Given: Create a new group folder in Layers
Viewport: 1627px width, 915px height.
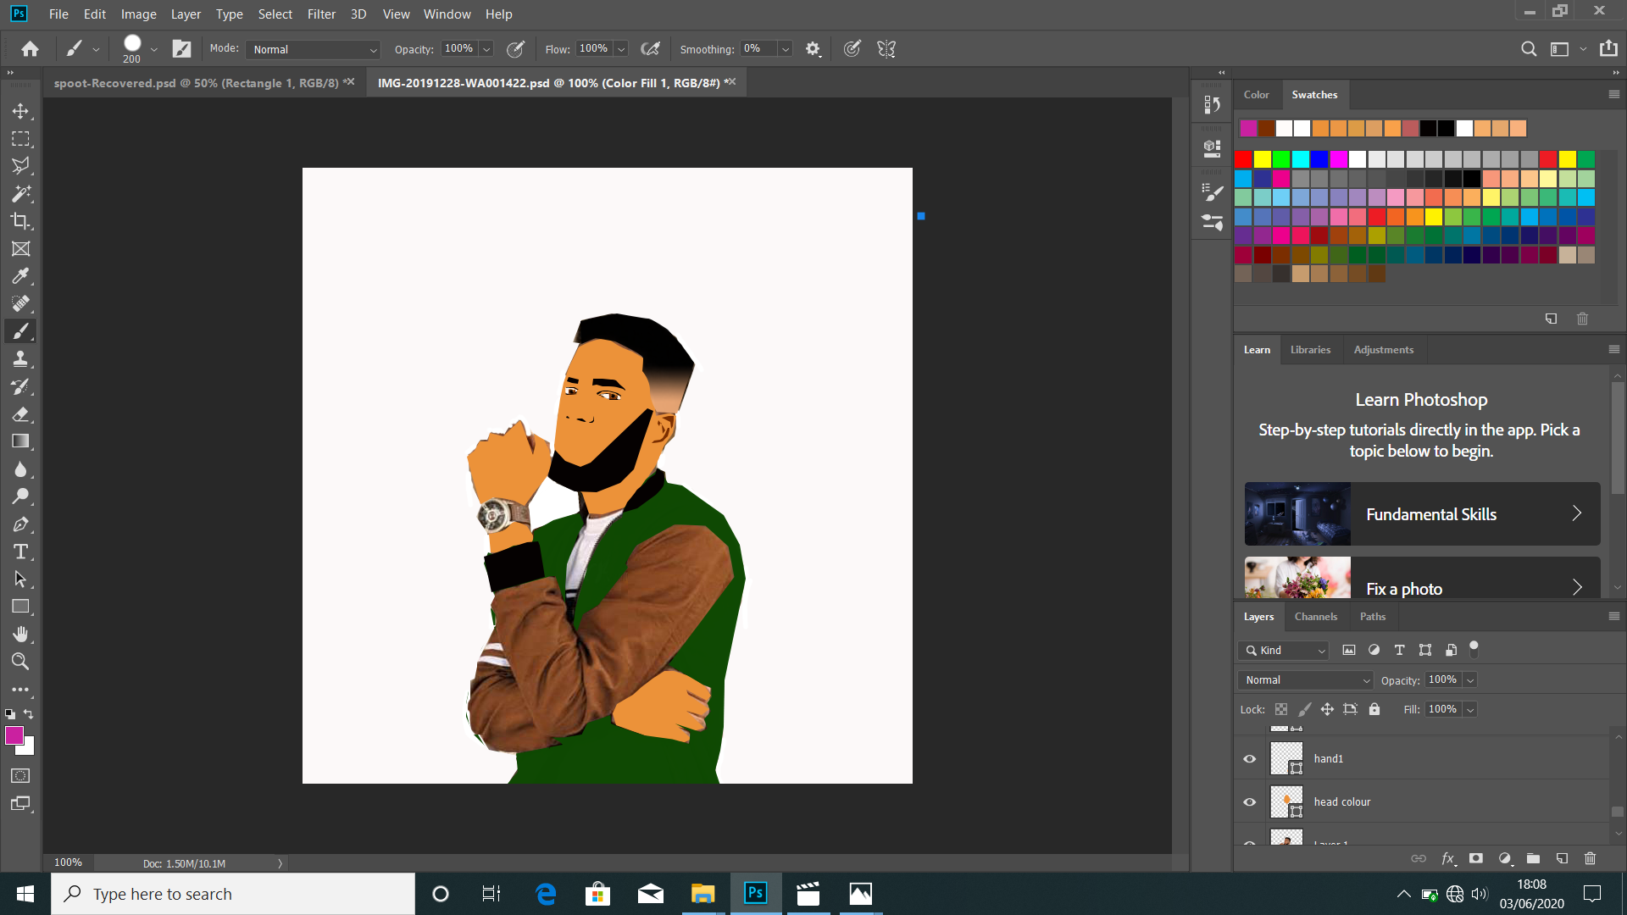Looking at the screenshot, I should pyautogui.click(x=1533, y=858).
